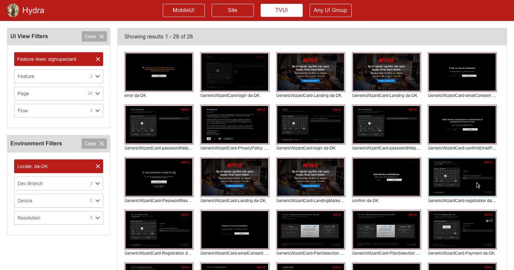Click the GenericWizardCard-confirmEmailP... caption
Screen dimensions: 514x270
[x=462, y=148]
